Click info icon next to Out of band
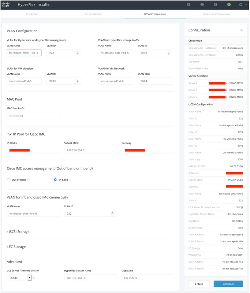Viewport: 250px width, 293px height. (29, 180)
